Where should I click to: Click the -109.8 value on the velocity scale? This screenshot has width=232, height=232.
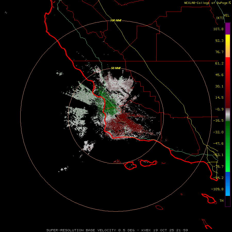click(217, 189)
